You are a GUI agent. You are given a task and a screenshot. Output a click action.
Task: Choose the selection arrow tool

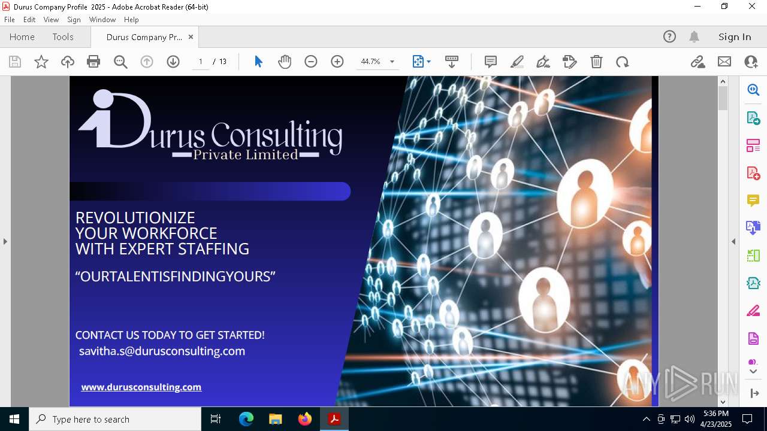click(258, 62)
